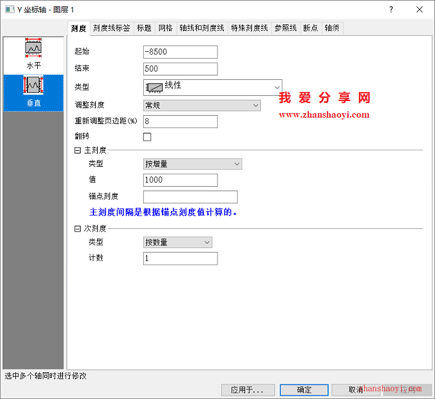This screenshot has width=435, height=399.
Task: Click the 确定 button
Action: (304, 390)
